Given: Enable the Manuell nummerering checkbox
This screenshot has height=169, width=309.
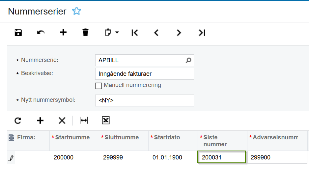Looking at the screenshot, I should coord(98,86).
